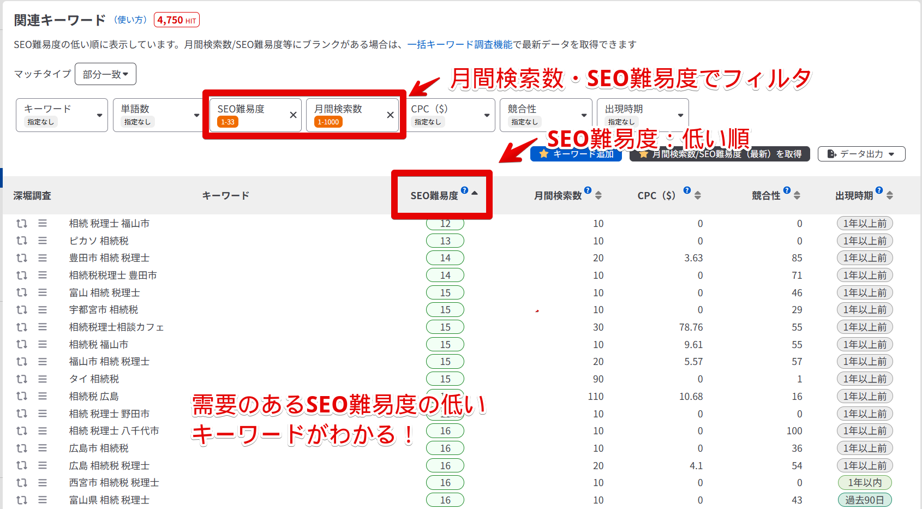This screenshot has height=509, width=922.
Task: Click the 使い方 help link
Action: pyautogui.click(x=130, y=20)
